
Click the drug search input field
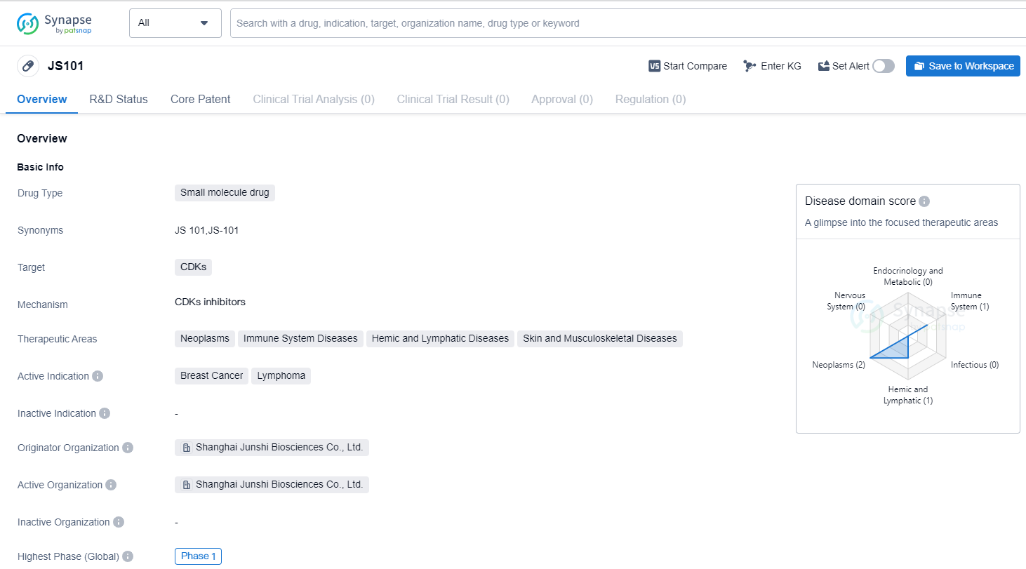tap(625, 23)
